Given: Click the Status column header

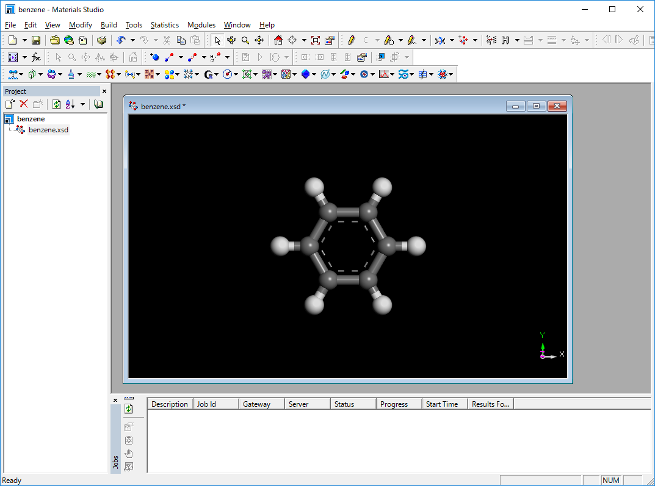Looking at the screenshot, I should pyautogui.click(x=344, y=404).
